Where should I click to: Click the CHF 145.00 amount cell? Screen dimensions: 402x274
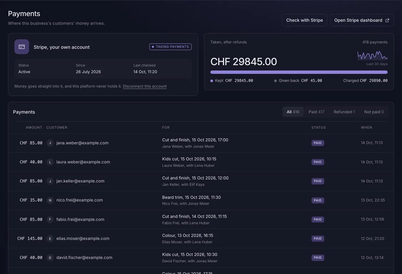pos(30,239)
